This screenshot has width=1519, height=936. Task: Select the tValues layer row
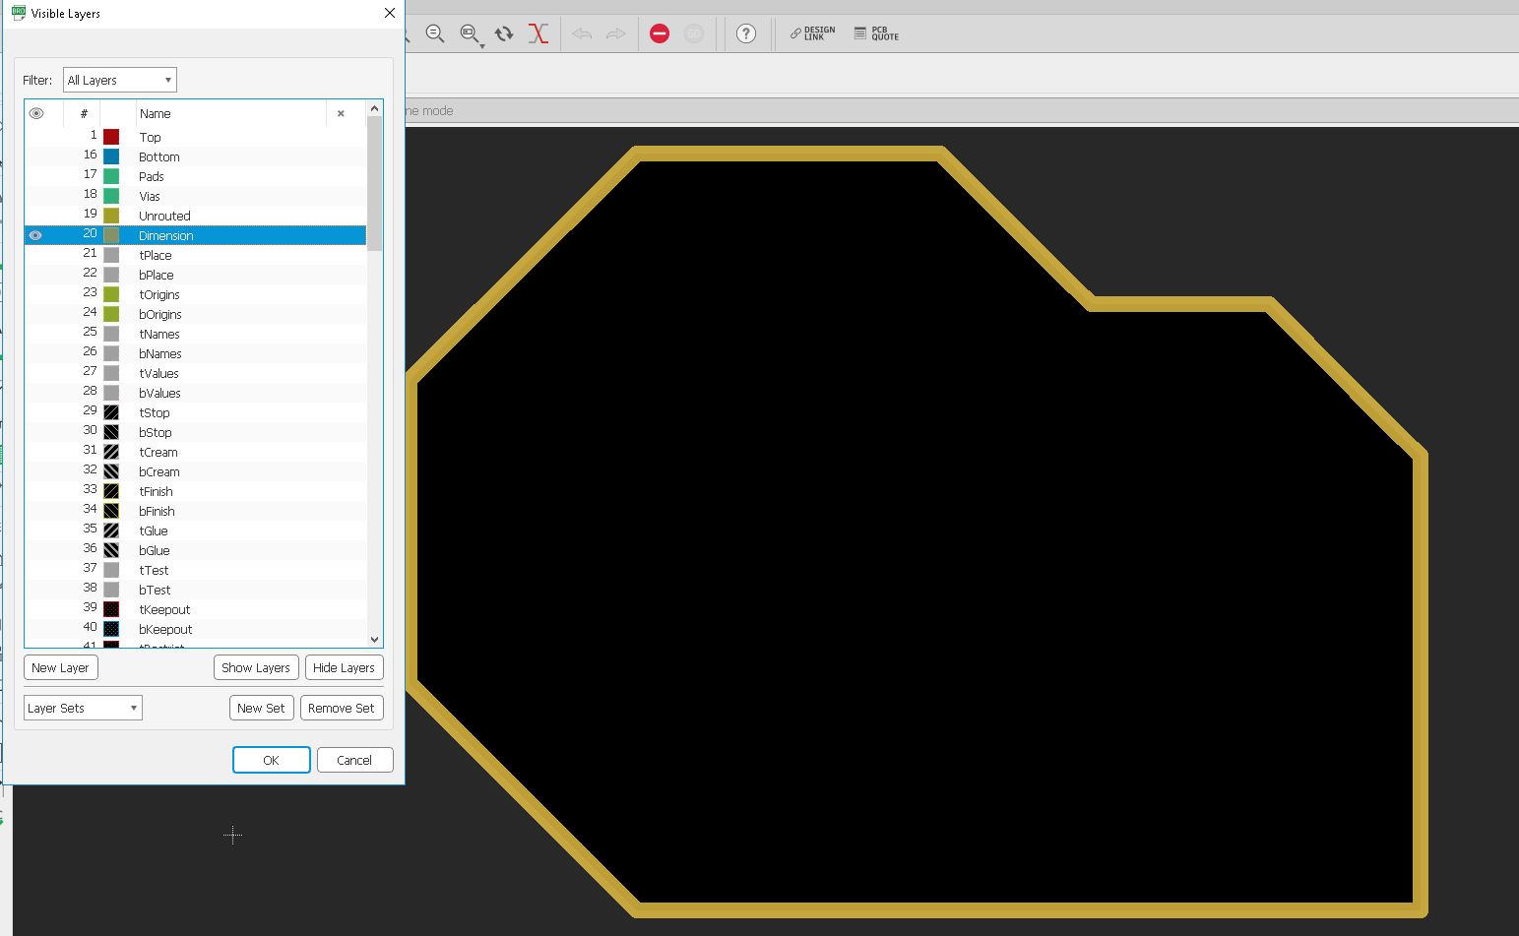(x=195, y=373)
